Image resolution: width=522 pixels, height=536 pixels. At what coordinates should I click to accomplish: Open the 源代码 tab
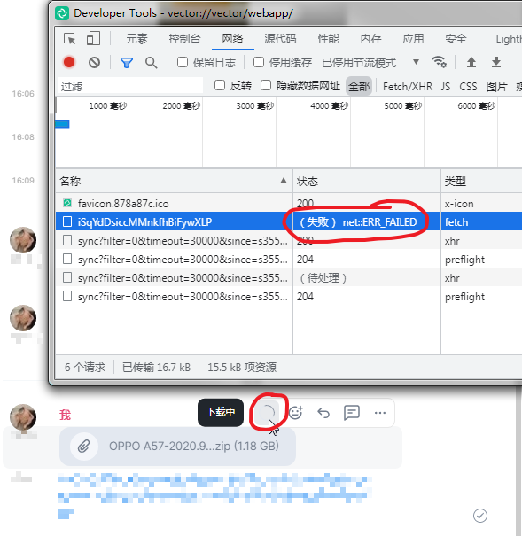coord(280,39)
